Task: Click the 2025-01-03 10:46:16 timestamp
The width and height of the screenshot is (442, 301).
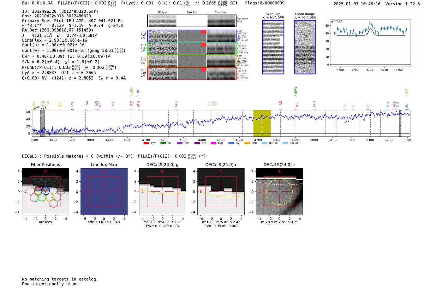Action: click(x=357, y=4)
